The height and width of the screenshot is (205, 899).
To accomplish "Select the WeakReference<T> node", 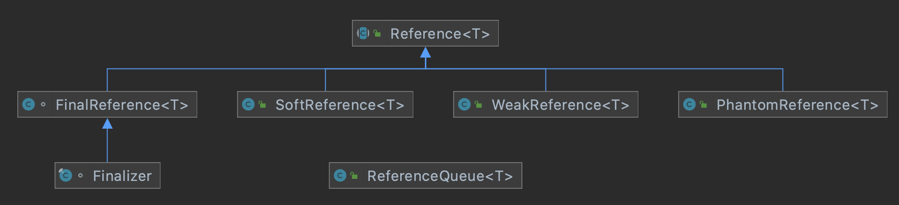I will (x=545, y=105).
